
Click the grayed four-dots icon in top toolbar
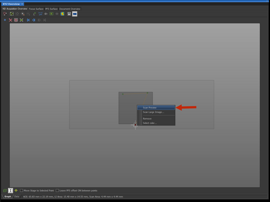coord(17,14)
